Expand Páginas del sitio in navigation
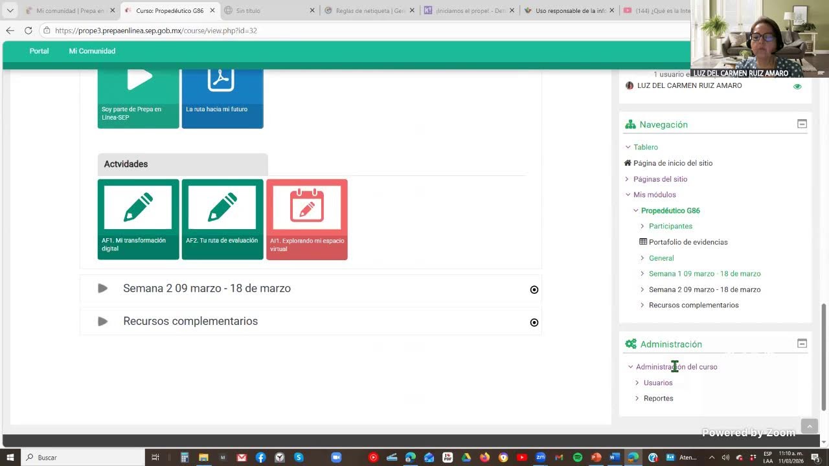 point(627,179)
